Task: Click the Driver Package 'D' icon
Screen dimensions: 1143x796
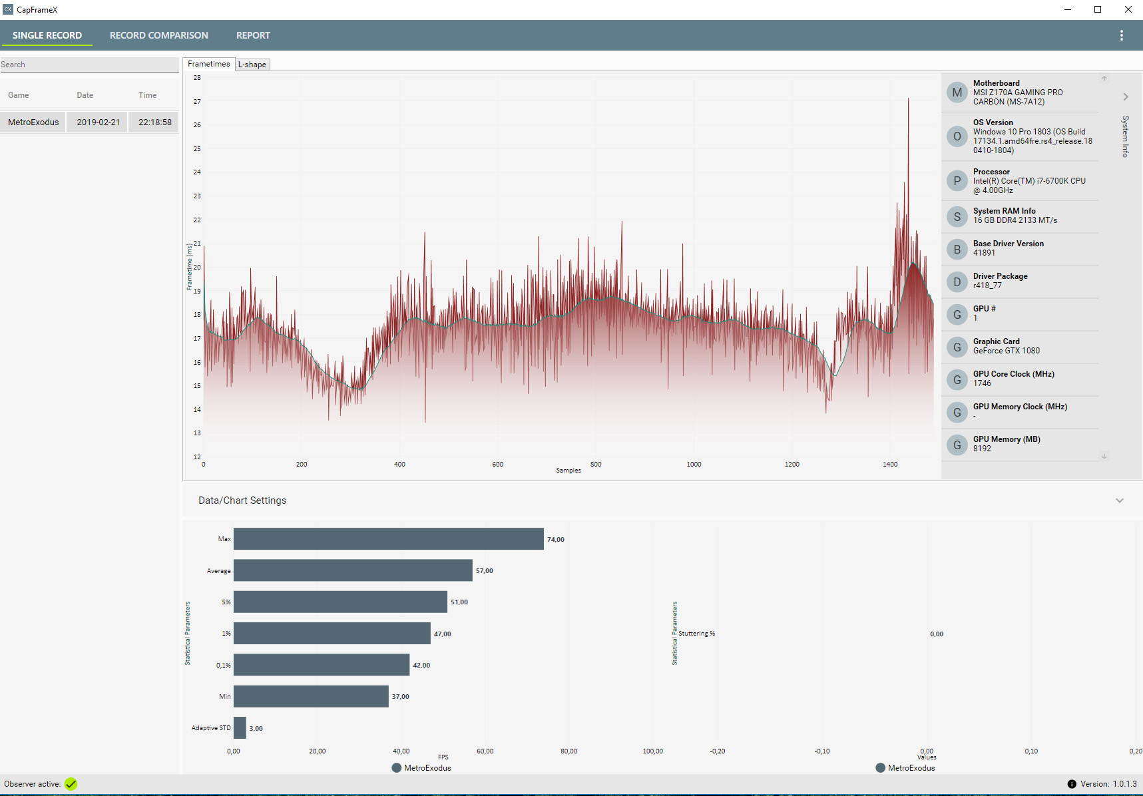Action: tap(957, 282)
